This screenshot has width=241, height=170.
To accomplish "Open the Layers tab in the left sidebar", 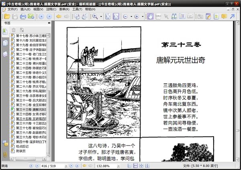I will pyautogui.click(x=5, y=54).
